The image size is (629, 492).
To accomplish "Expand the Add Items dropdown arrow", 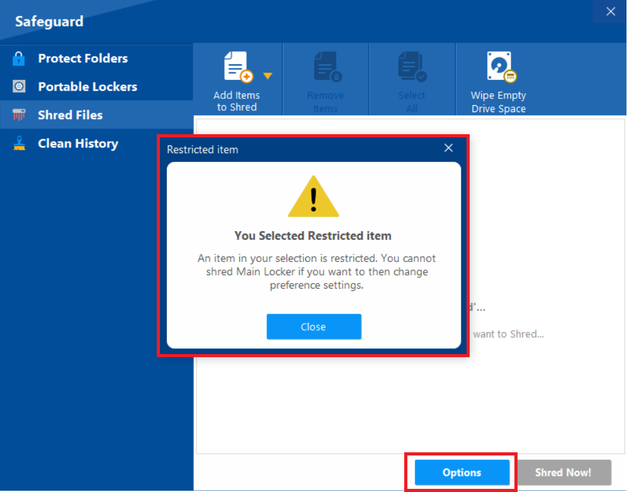I will [x=268, y=76].
